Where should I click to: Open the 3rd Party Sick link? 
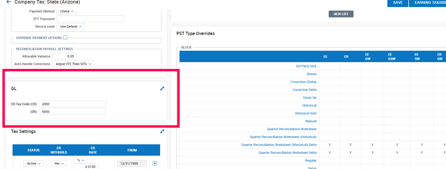pyautogui.click(x=306, y=66)
